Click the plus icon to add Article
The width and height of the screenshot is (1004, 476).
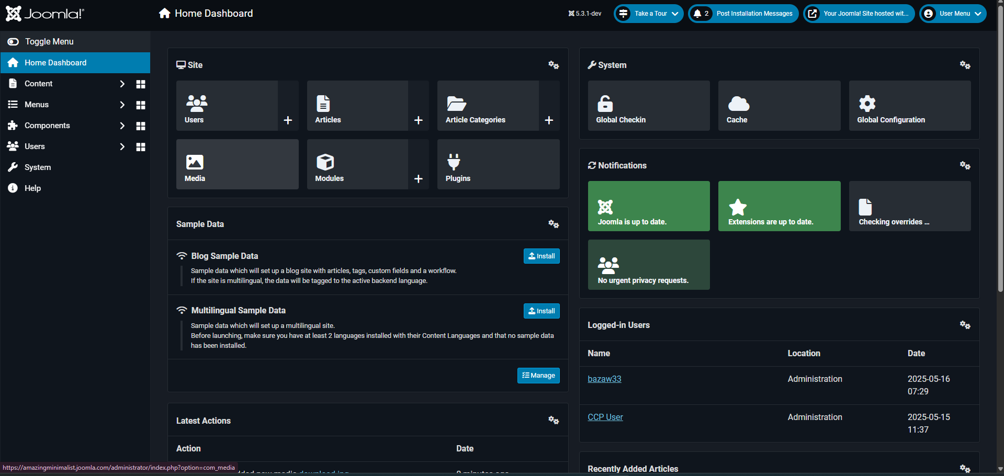click(x=418, y=120)
